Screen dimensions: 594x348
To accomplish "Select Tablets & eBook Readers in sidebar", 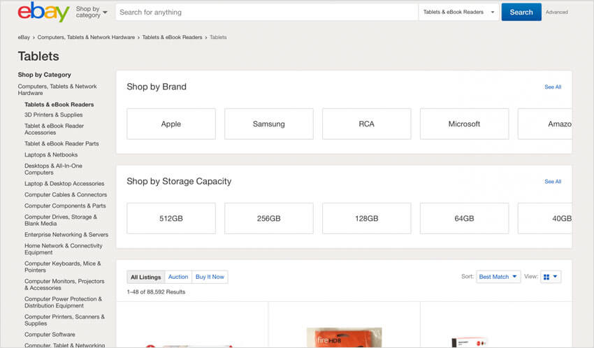I will 59,105.
